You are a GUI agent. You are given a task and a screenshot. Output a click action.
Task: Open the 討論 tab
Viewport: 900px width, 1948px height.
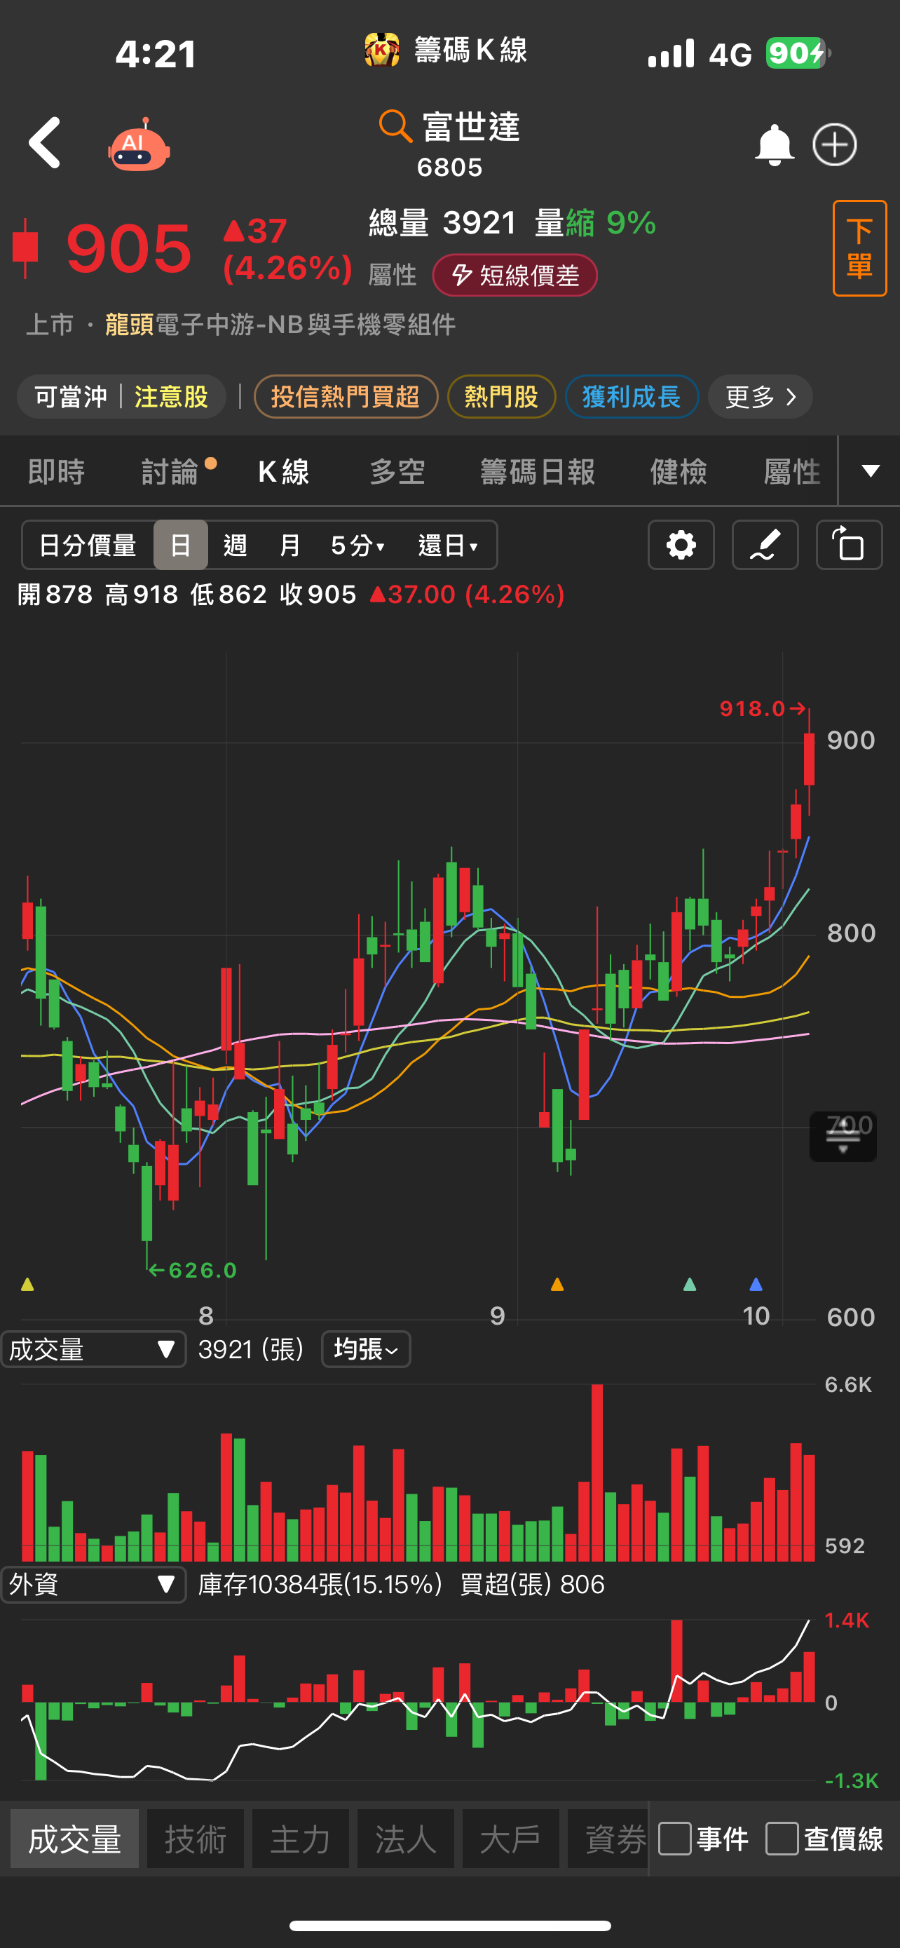[x=170, y=472]
